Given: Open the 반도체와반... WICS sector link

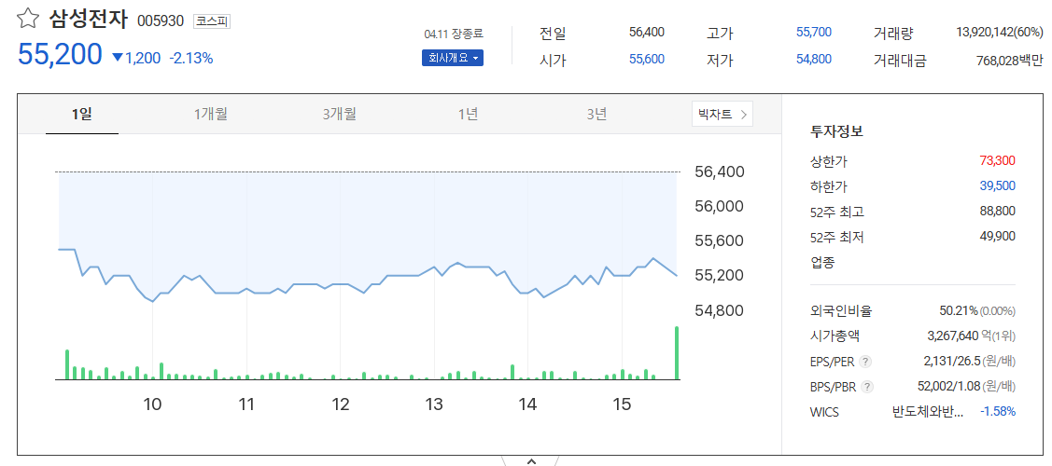Looking at the screenshot, I should point(928,411).
